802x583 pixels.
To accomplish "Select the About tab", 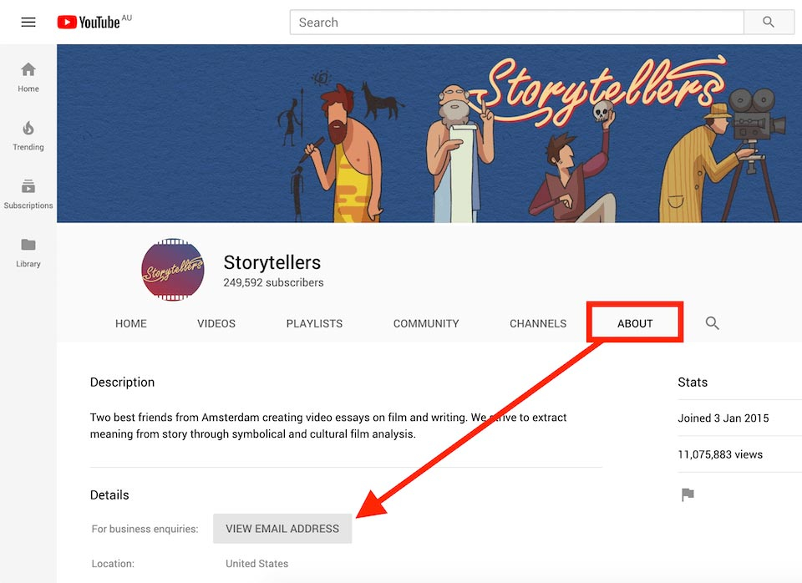I will [x=635, y=323].
